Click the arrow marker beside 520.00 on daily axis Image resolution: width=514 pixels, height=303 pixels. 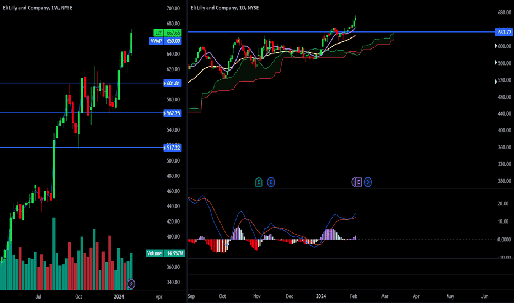point(496,82)
